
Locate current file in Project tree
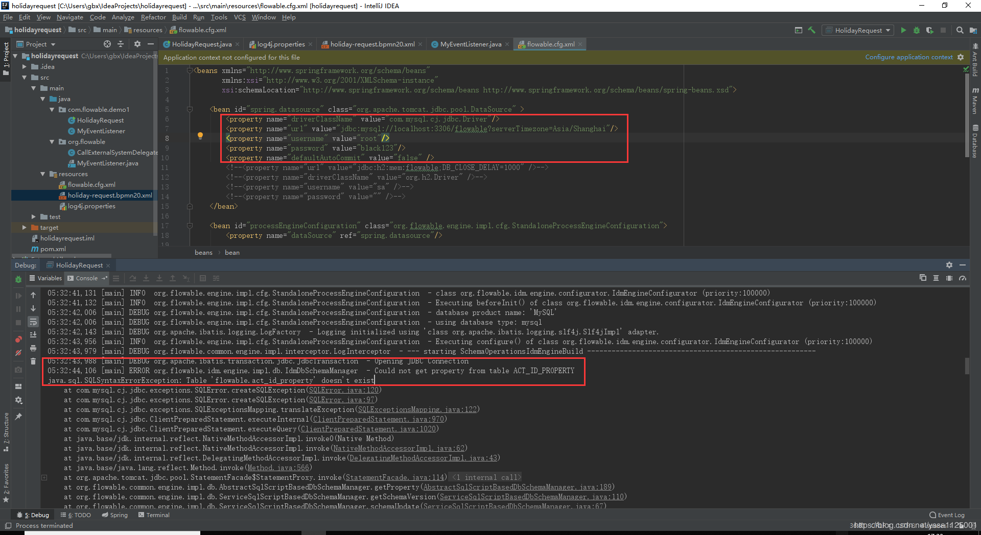[107, 44]
